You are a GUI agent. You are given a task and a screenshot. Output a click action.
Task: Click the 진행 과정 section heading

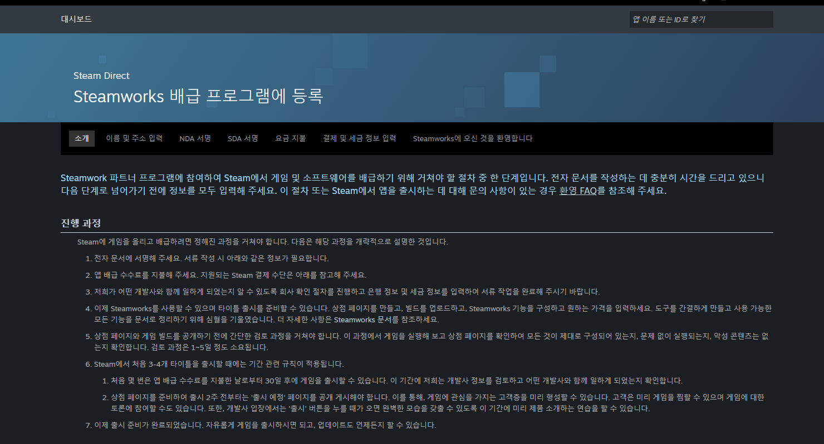pos(81,223)
